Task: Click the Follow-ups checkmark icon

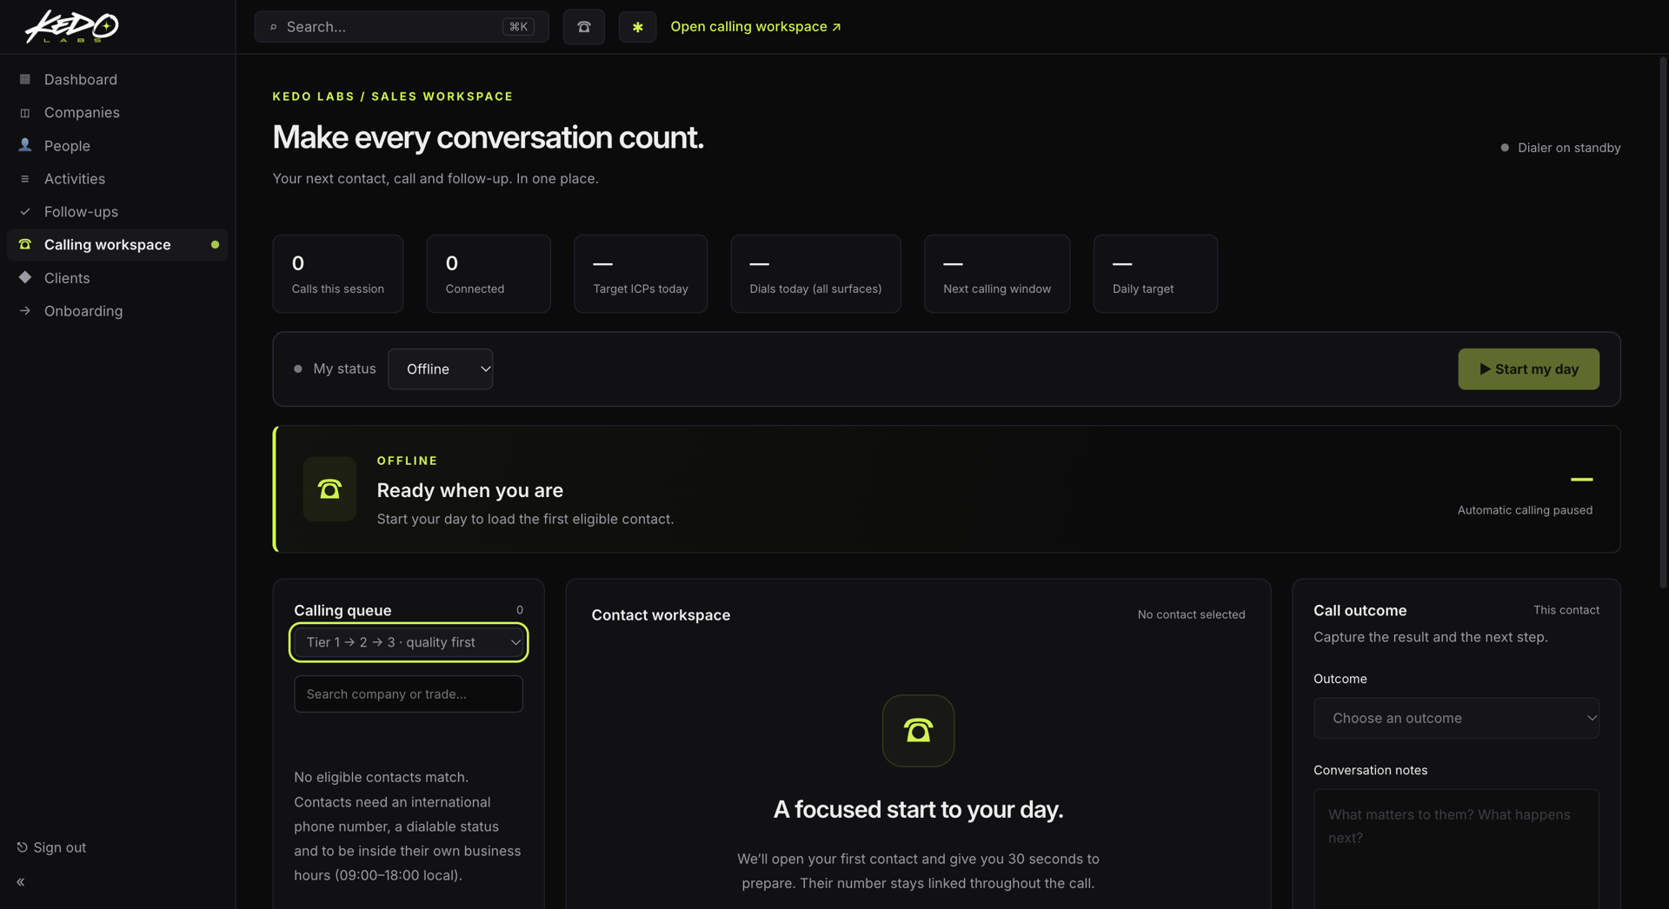Action: pyautogui.click(x=25, y=211)
